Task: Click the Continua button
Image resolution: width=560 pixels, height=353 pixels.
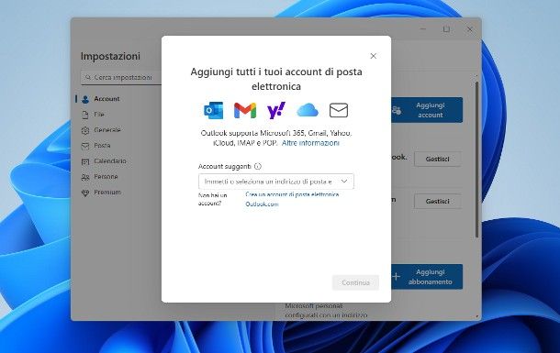Action: pyautogui.click(x=355, y=282)
